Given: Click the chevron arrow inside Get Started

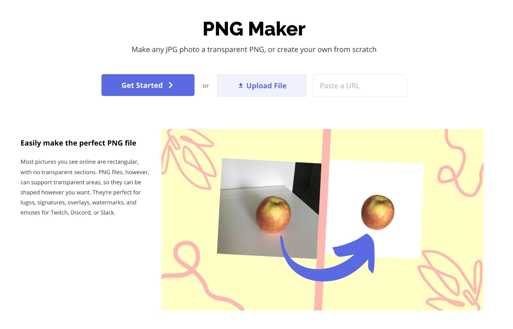Looking at the screenshot, I should 171,85.
